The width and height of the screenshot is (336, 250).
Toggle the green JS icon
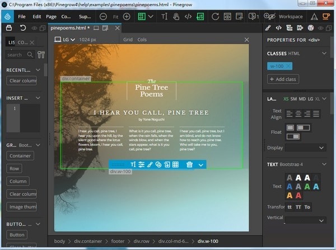click(x=200, y=16)
